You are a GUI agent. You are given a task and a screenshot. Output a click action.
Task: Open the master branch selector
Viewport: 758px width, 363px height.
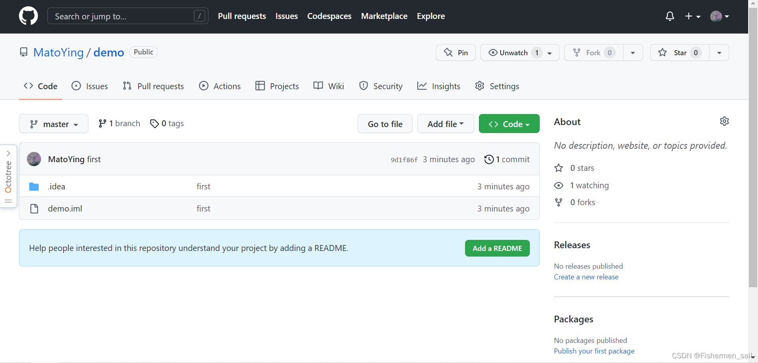[54, 124]
